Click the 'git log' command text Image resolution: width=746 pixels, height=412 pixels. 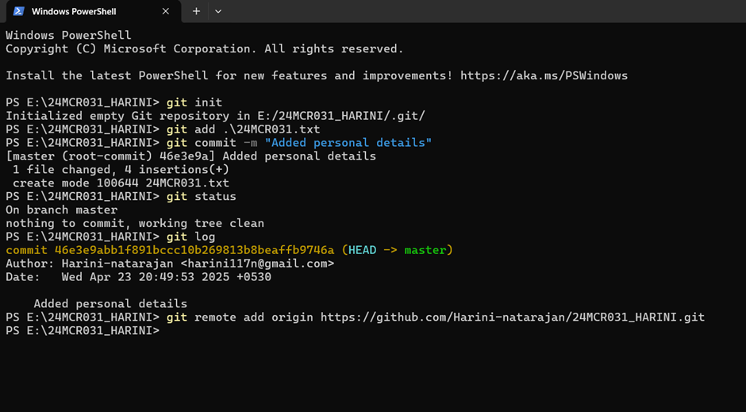pos(190,237)
